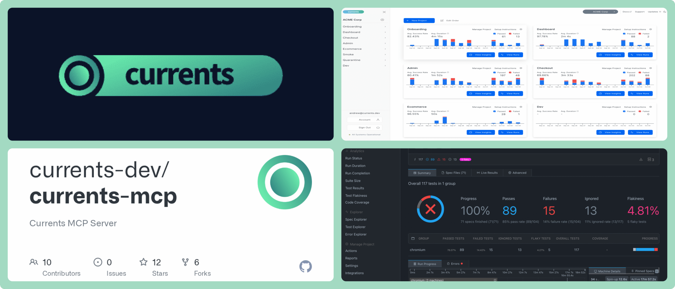The image size is (675, 289).
Task: Click the 5 flaky badge
Action: (465, 159)
